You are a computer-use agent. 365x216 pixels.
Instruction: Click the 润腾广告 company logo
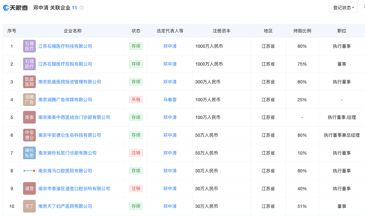29,99
